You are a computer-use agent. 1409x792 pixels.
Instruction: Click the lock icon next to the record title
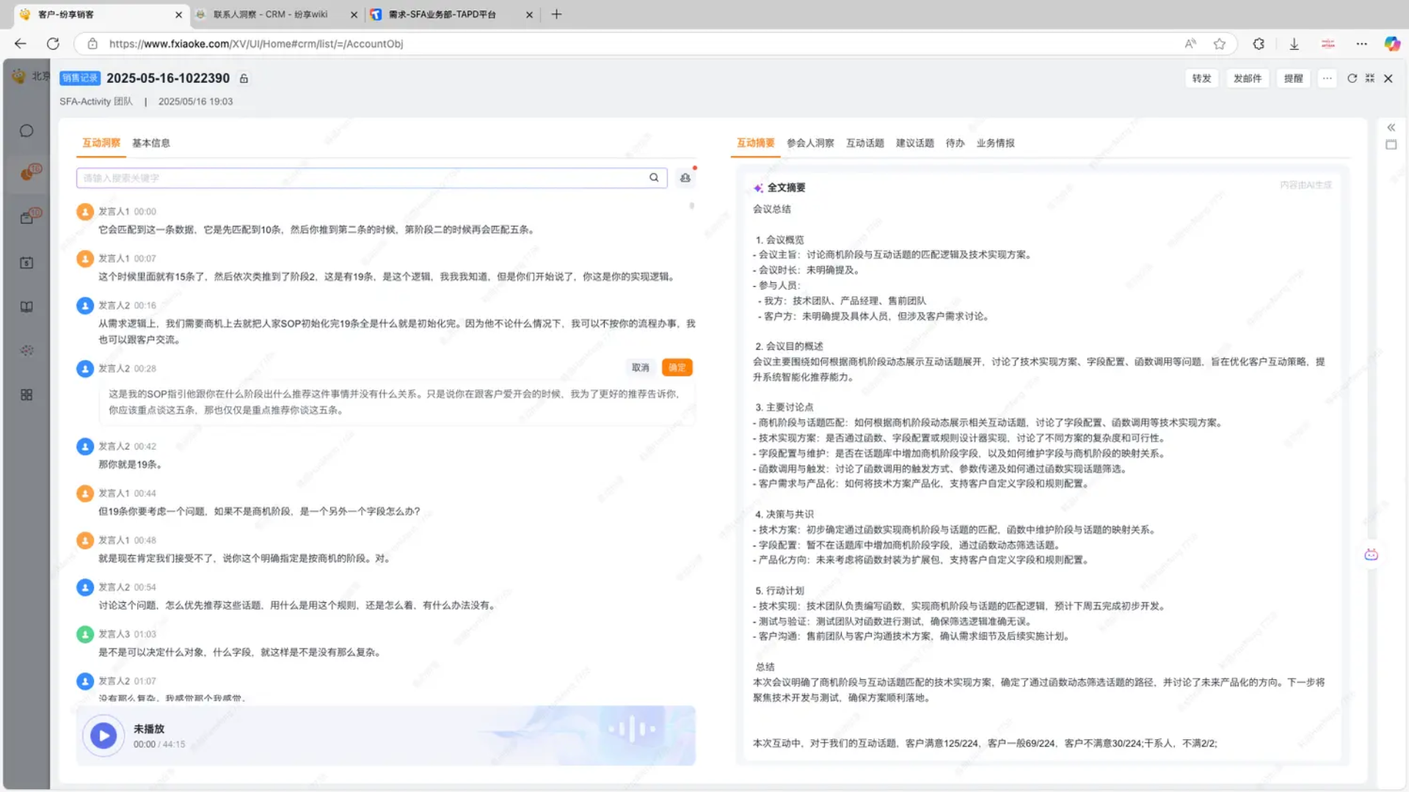click(244, 78)
